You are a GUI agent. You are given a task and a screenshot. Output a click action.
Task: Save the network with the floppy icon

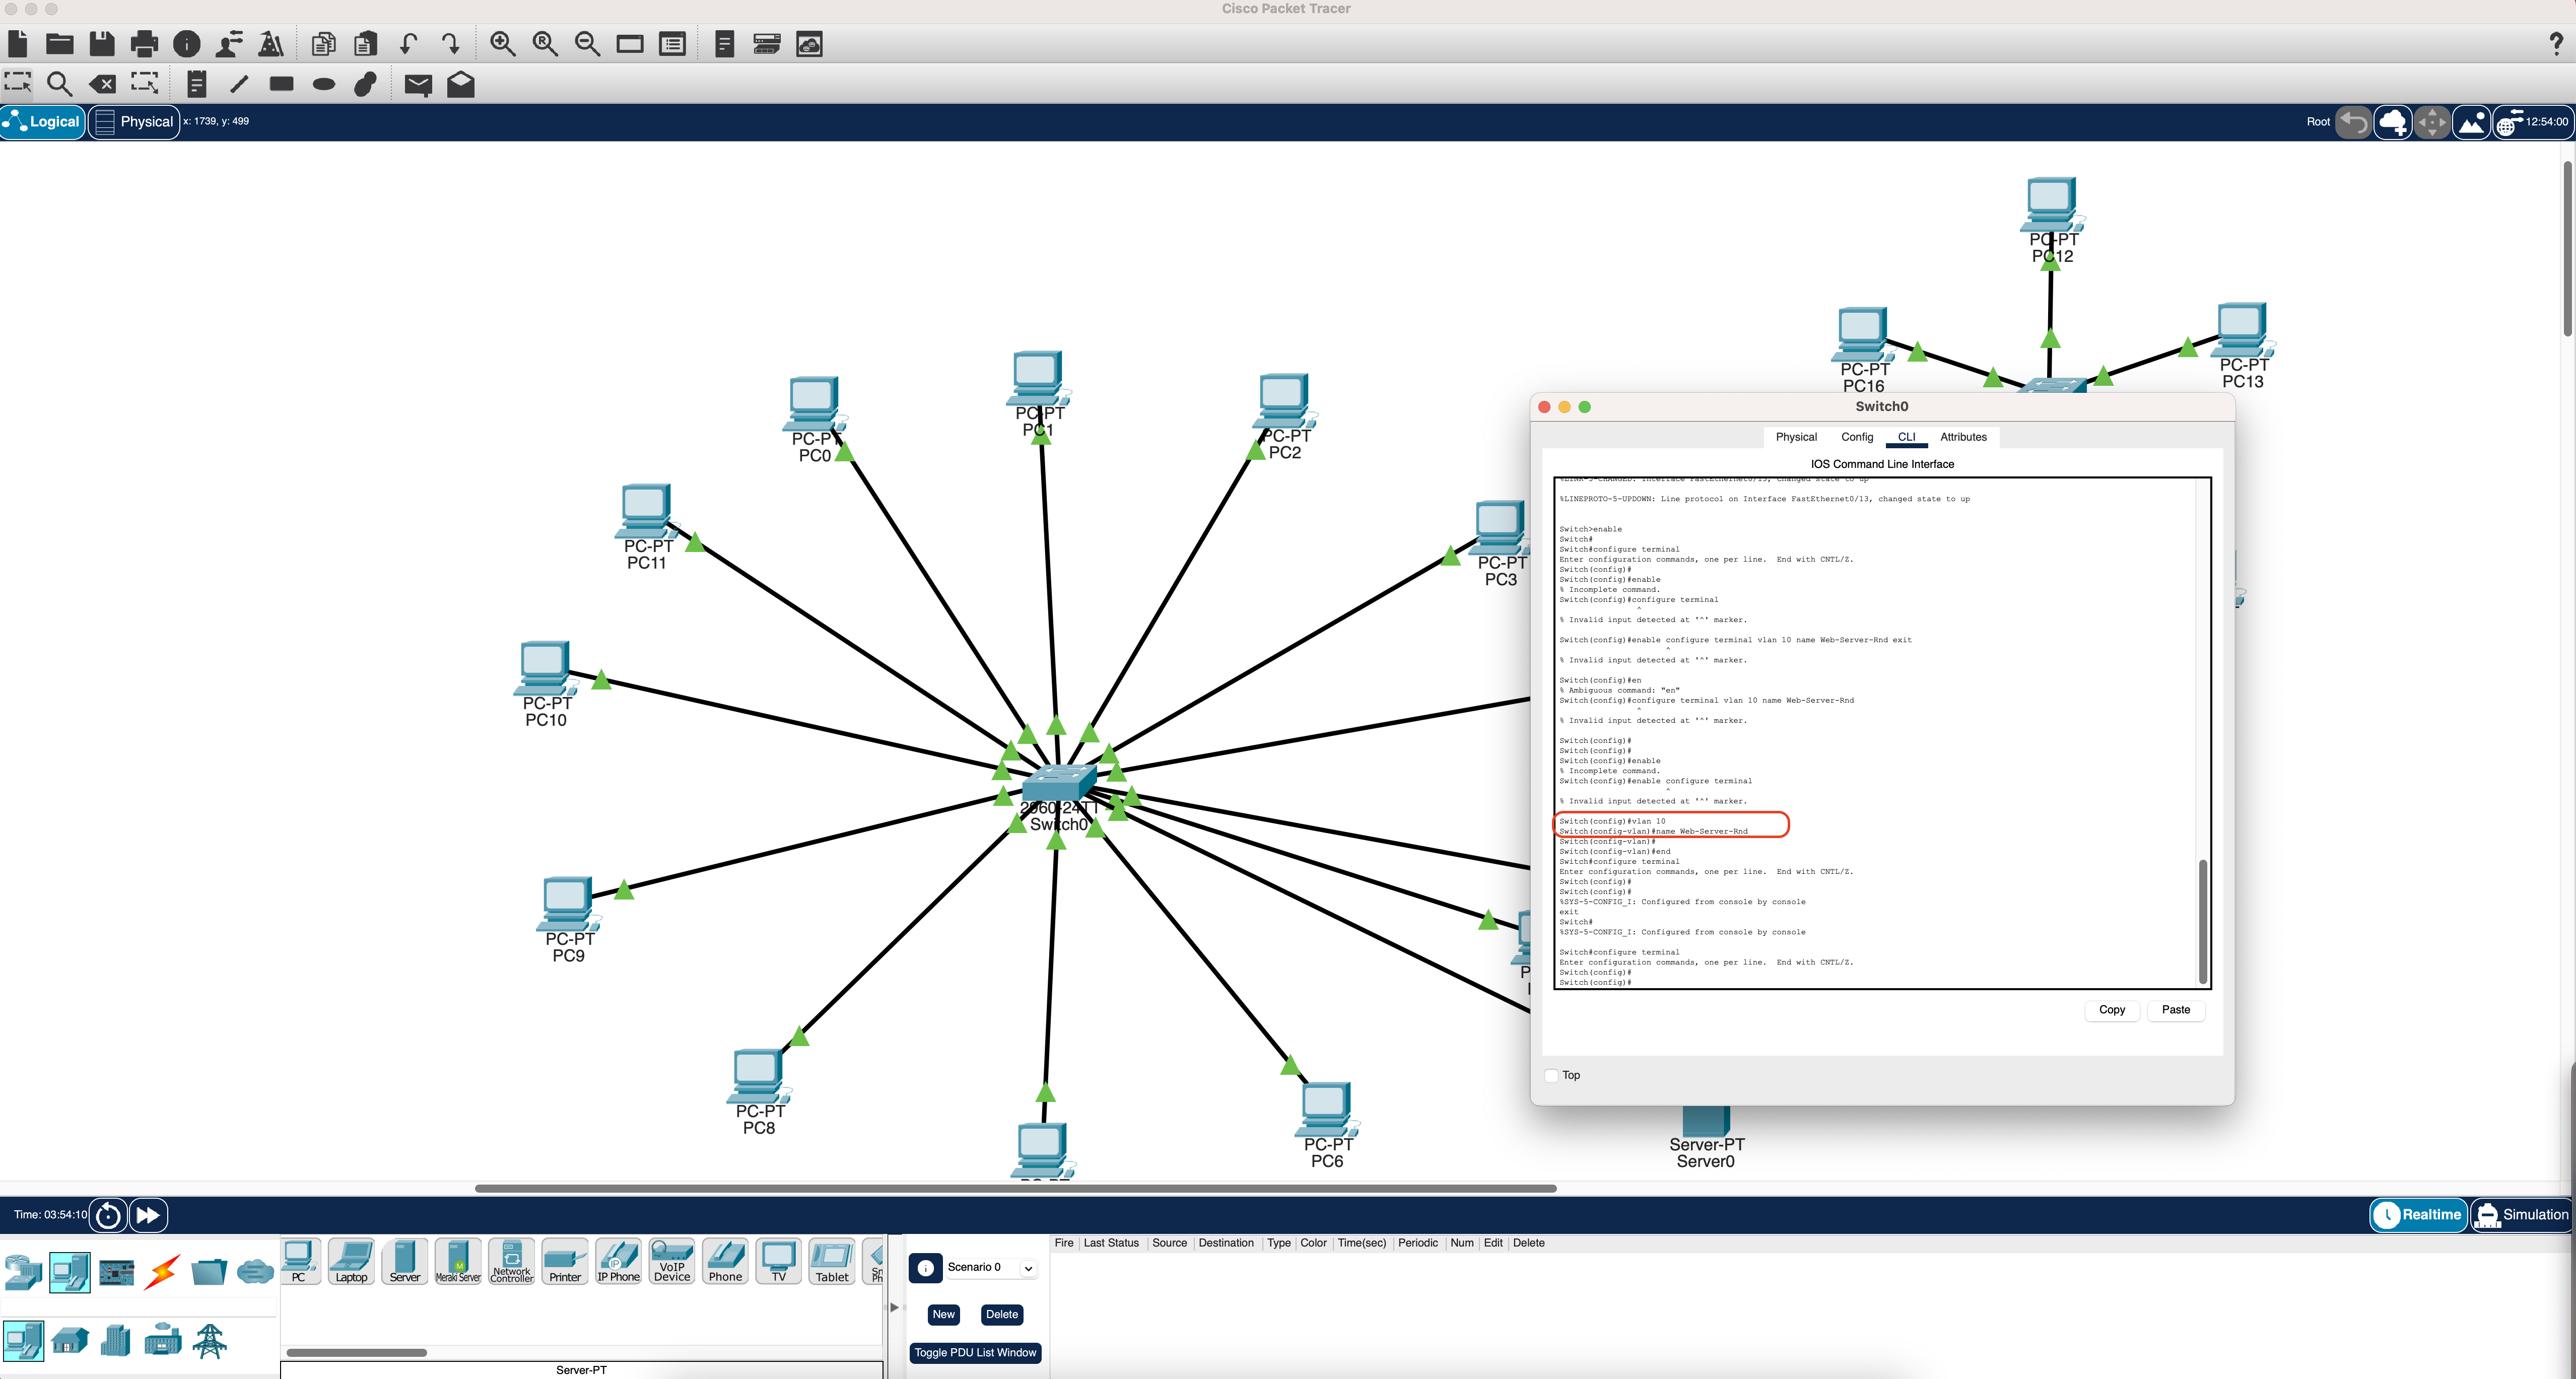[101, 44]
